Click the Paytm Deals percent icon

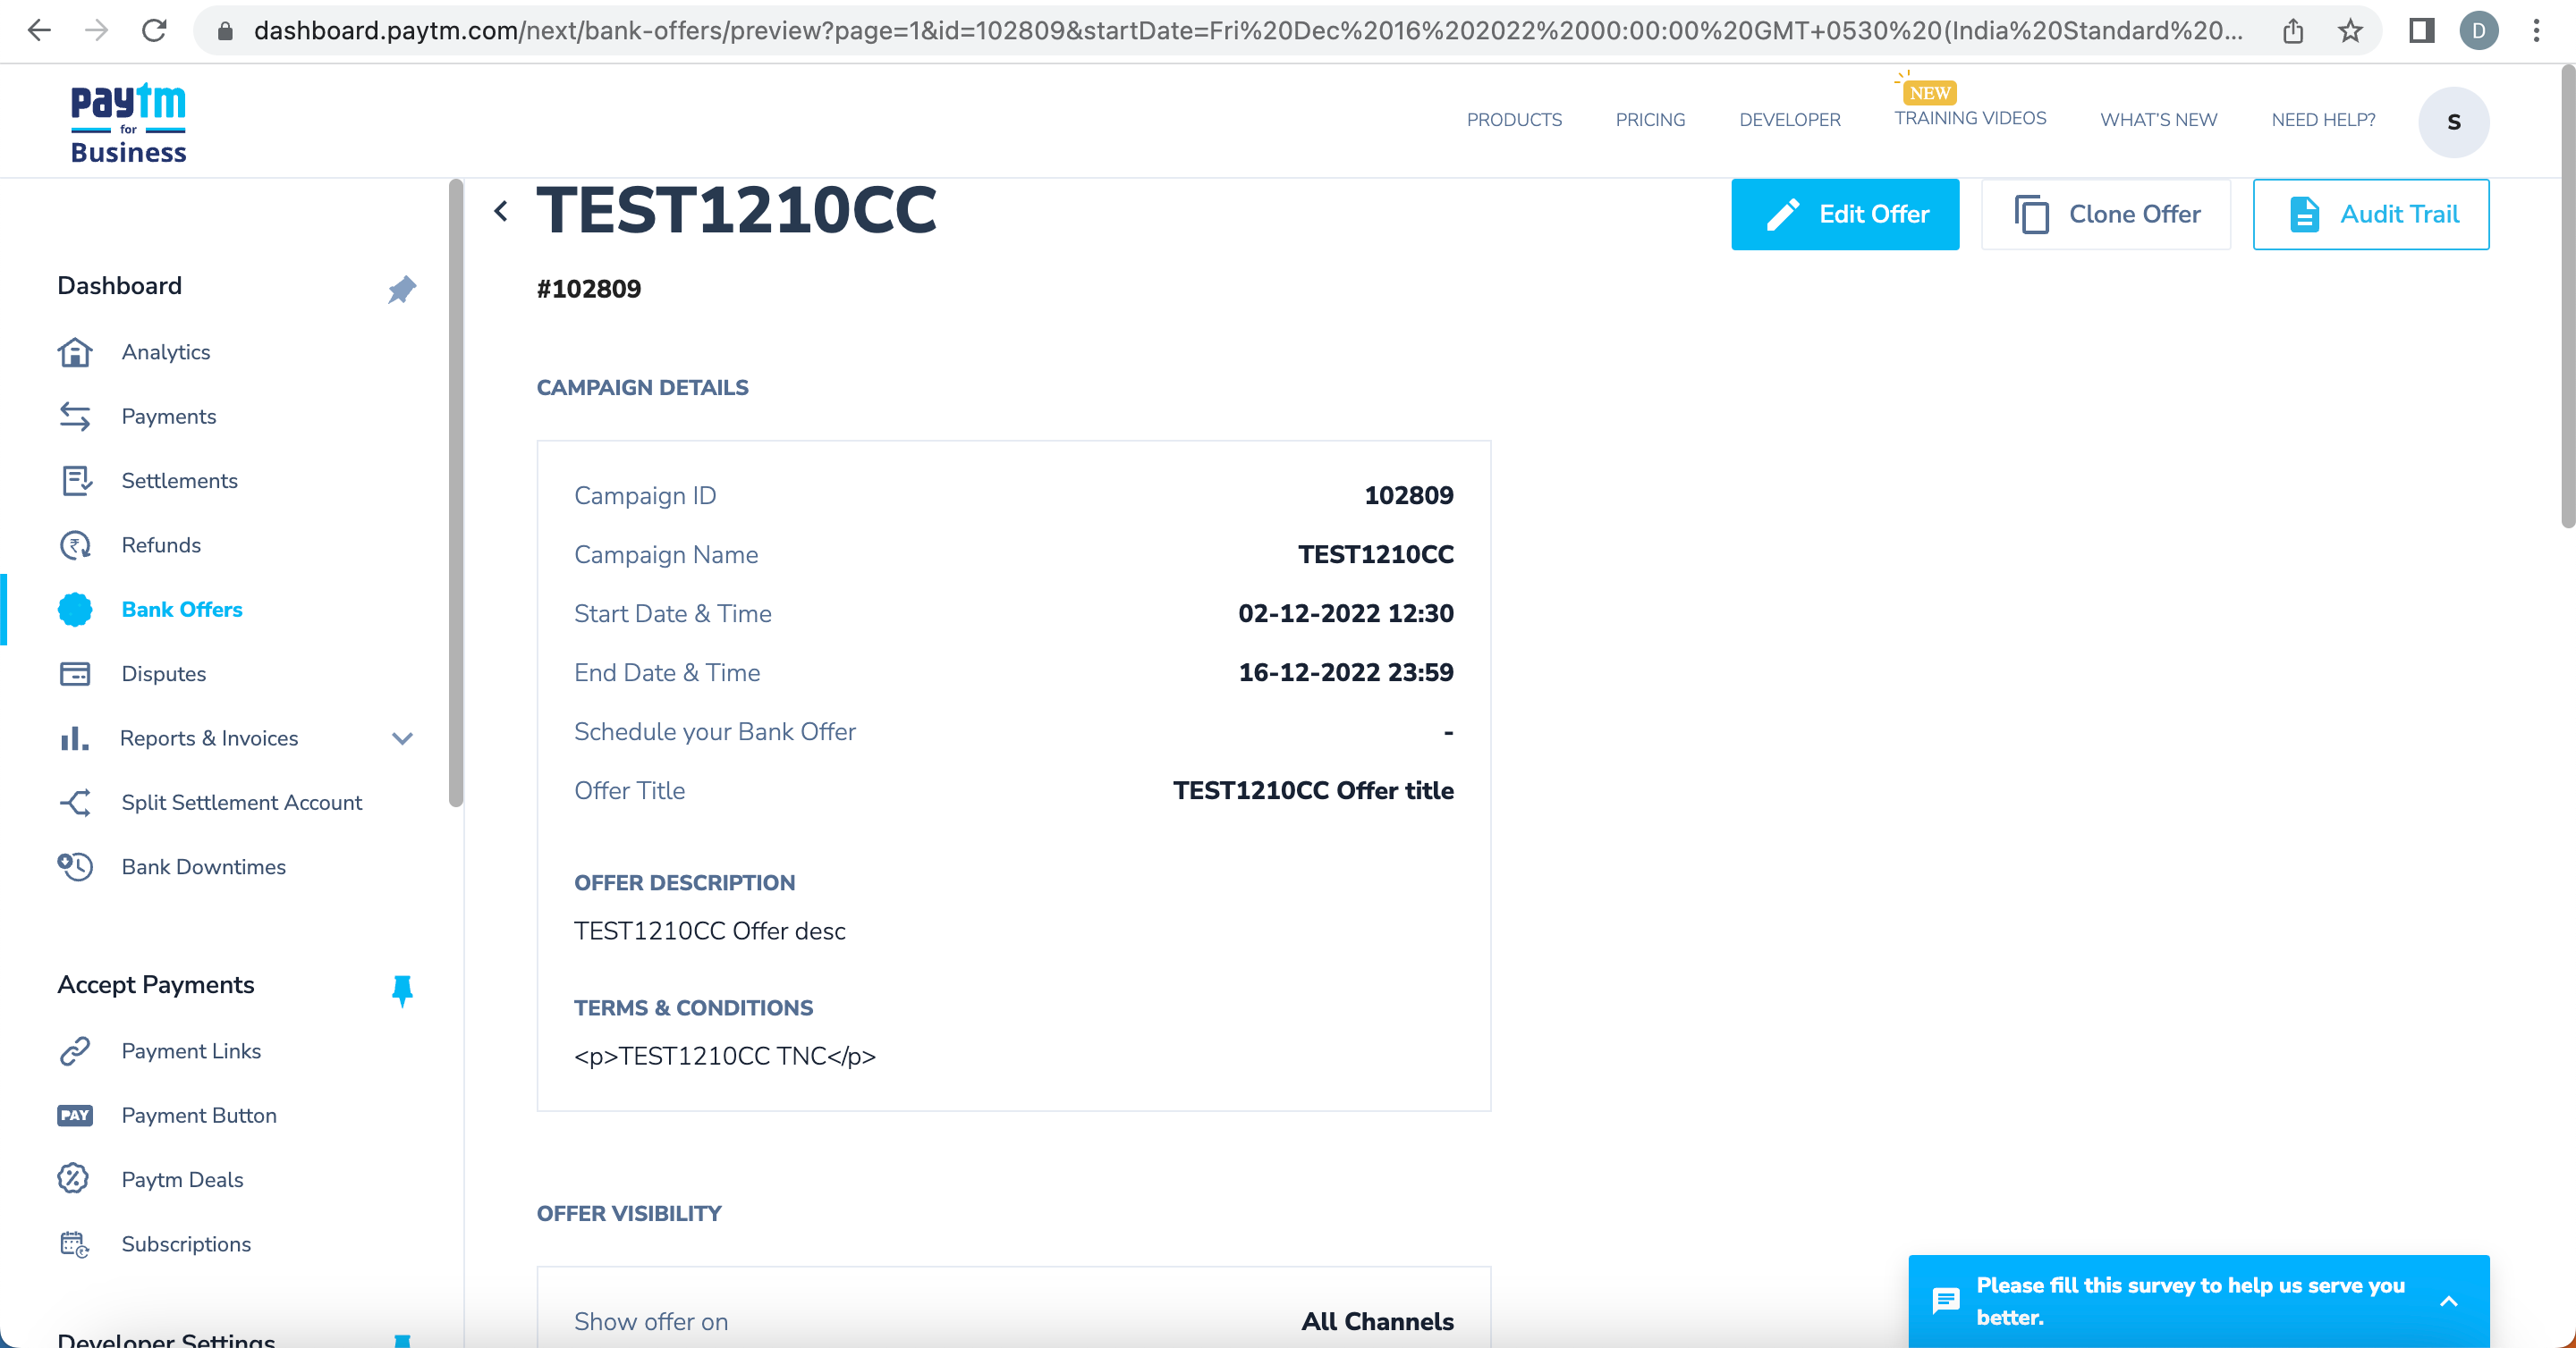click(75, 1179)
